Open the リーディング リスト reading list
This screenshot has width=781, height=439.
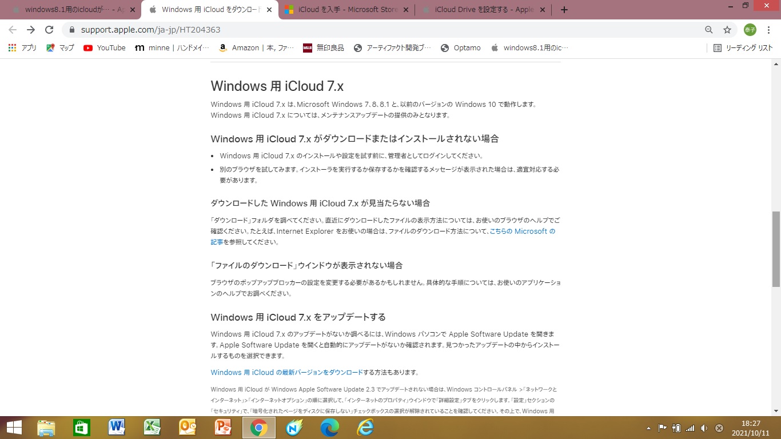743,48
